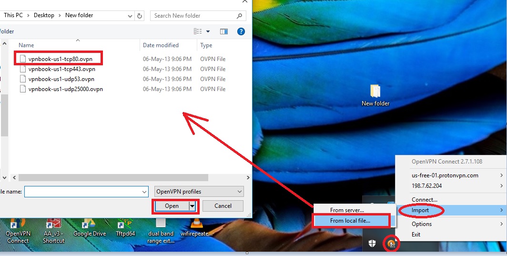Click the Open button
The height and width of the screenshot is (256, 507).
pos(172,206)
